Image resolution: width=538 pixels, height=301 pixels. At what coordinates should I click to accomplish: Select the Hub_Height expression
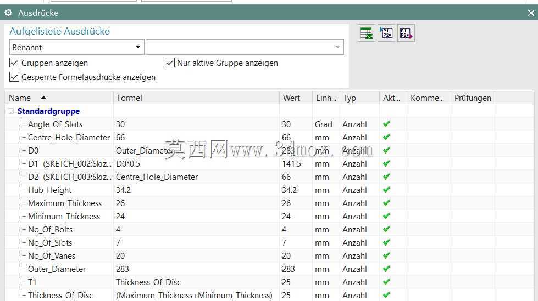(x=50, y=190)
